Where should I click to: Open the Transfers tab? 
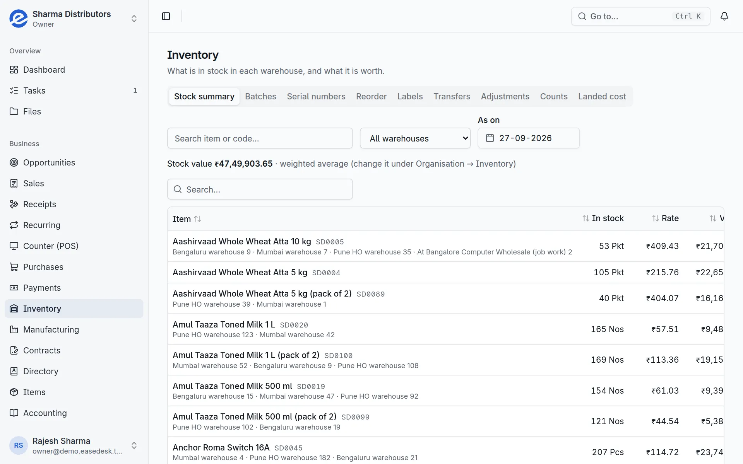pos(452,97)
